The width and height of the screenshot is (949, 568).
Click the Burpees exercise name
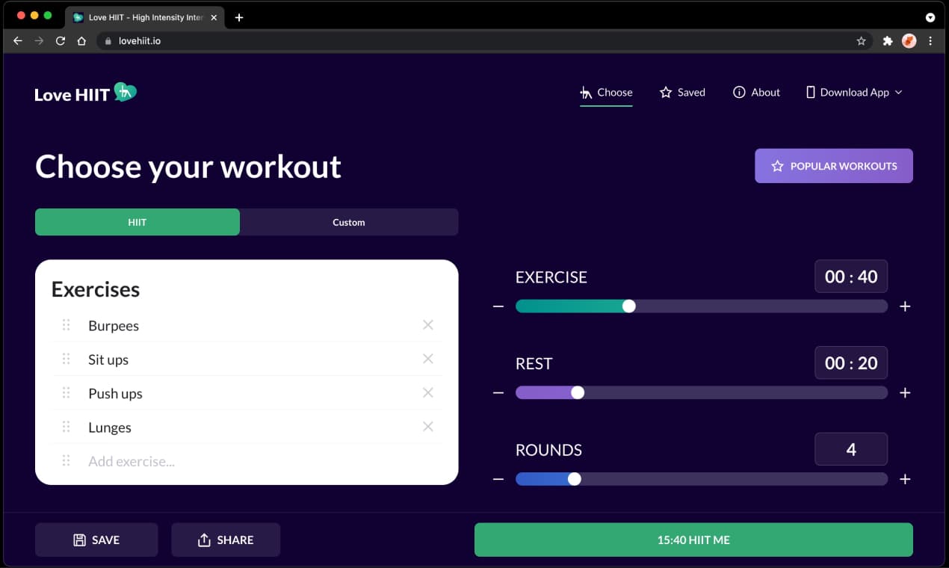pyautogui.click(x=114, y=326)
